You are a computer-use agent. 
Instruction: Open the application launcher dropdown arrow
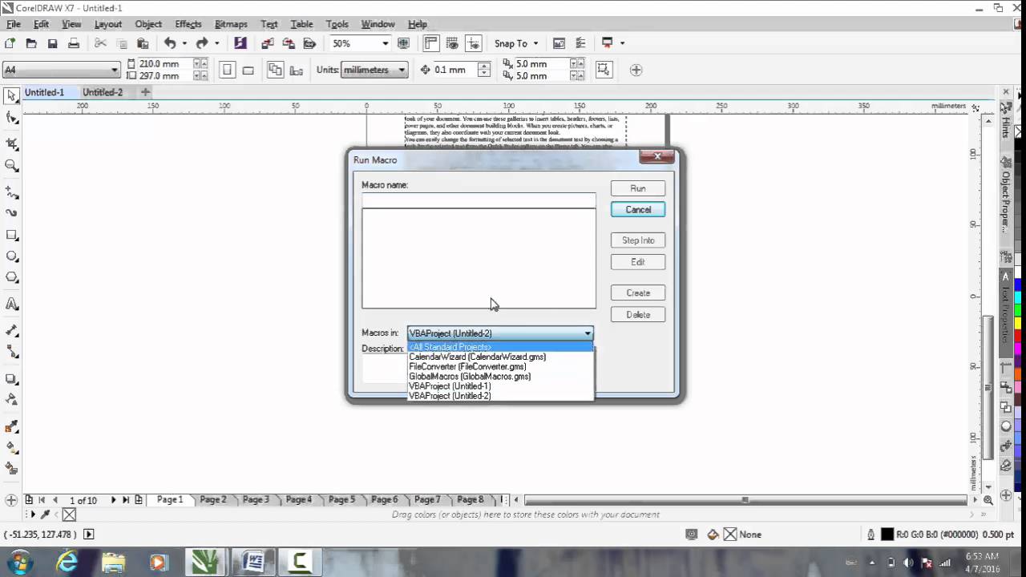click(x=622, y=43)
